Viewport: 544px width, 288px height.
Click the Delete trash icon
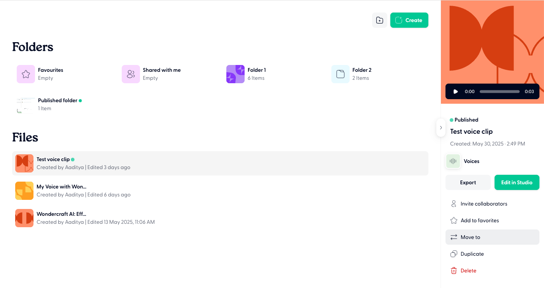(x=453, y=271)
